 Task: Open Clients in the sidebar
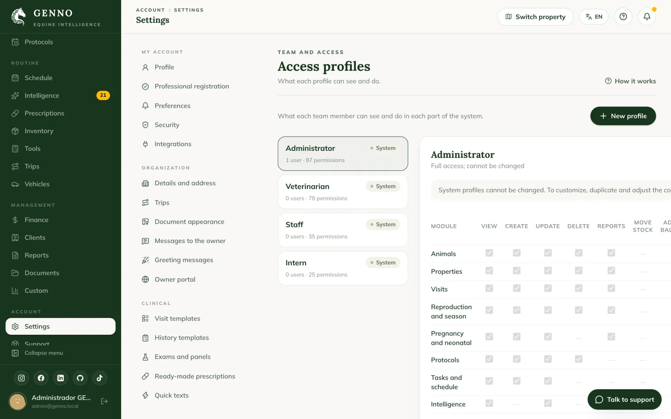click(x=60, y=238)
